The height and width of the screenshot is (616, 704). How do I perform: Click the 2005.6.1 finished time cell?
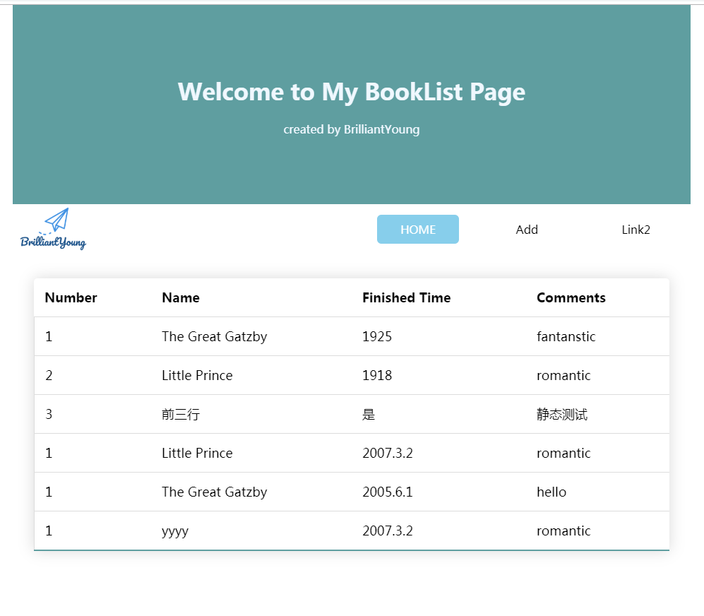[x=387, y=492]
